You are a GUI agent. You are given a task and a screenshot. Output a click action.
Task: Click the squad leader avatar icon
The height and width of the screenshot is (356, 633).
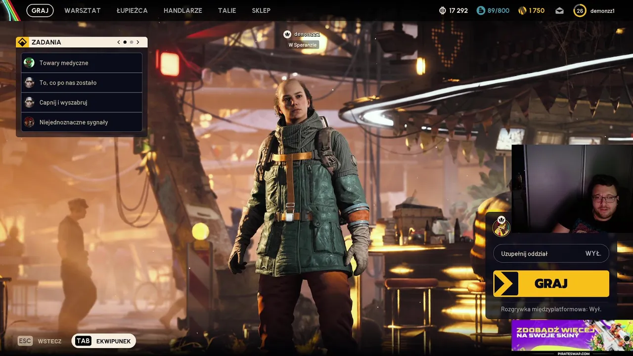pos(501,226)
